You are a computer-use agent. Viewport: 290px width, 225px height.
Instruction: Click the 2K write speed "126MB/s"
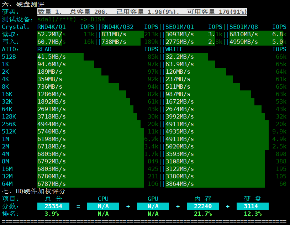178,72
